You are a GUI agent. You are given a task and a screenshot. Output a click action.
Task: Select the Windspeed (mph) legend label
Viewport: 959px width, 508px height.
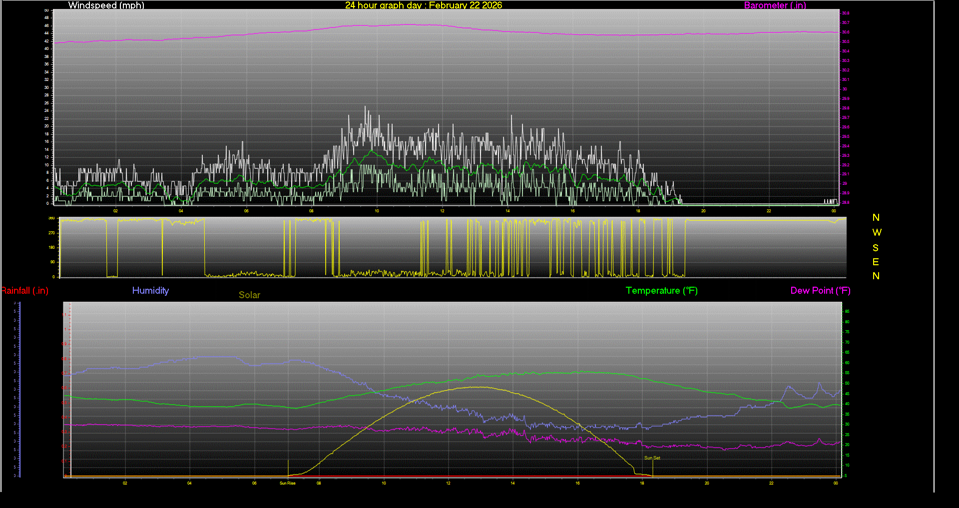tap(106, 5)
